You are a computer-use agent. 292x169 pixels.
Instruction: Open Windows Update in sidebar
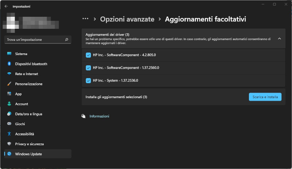point(28,154)
